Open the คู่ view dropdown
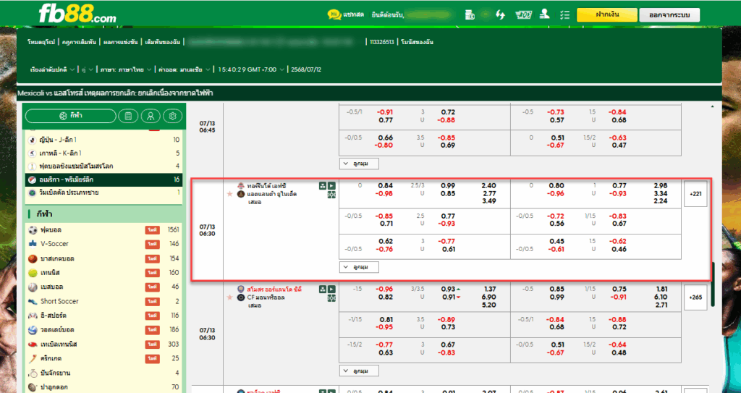741x393 pixels. [87, 69]
